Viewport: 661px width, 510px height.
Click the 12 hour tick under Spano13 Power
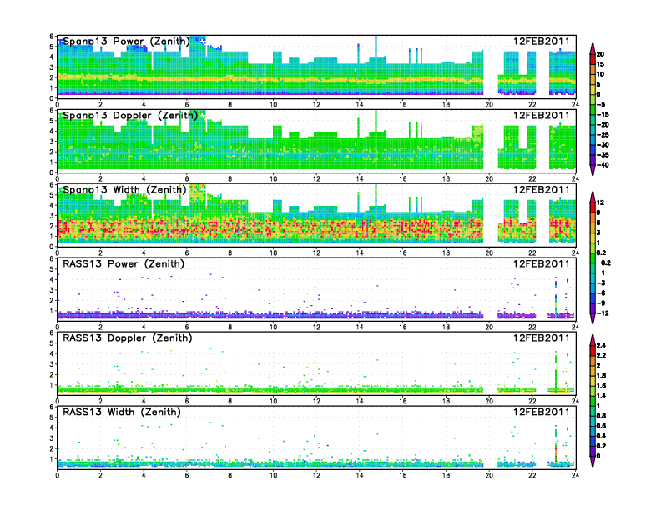(316, 104)
